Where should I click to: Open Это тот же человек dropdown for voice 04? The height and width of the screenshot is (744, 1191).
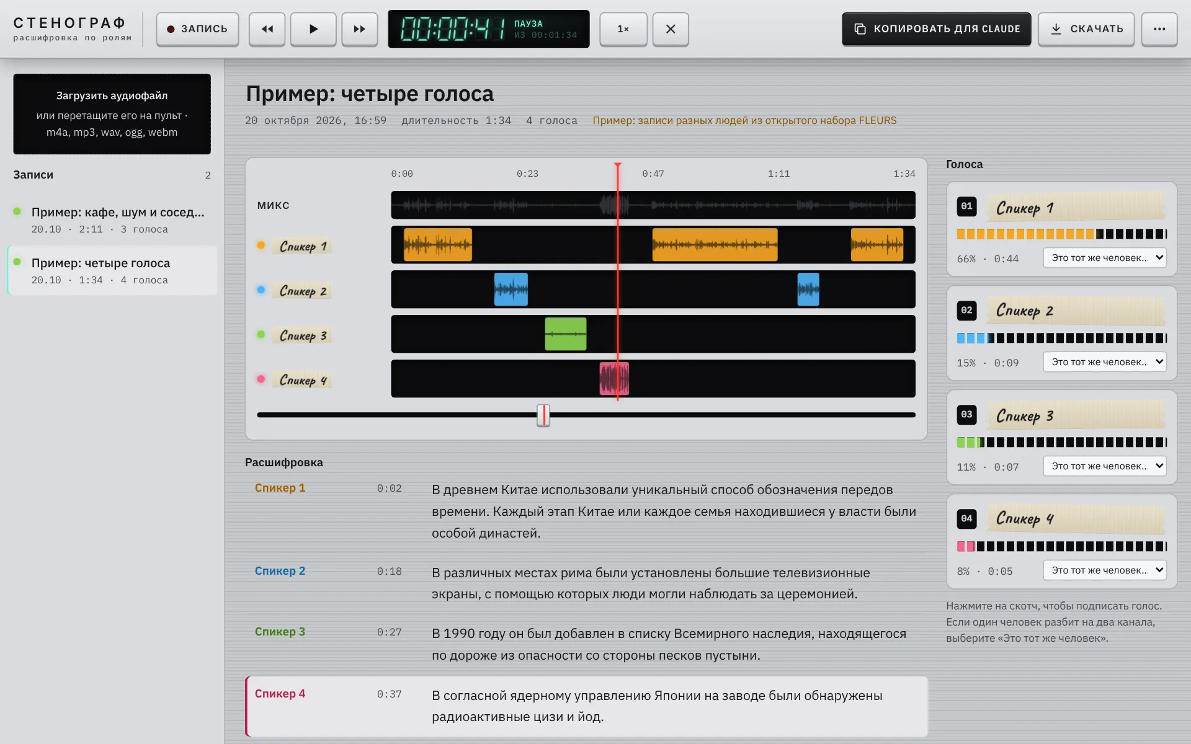(x=1105, y=570)
